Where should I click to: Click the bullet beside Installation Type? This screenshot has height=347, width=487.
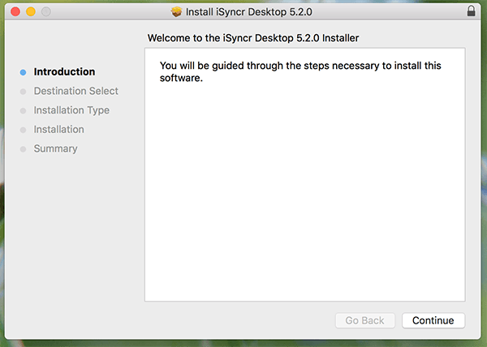(24, 110)
